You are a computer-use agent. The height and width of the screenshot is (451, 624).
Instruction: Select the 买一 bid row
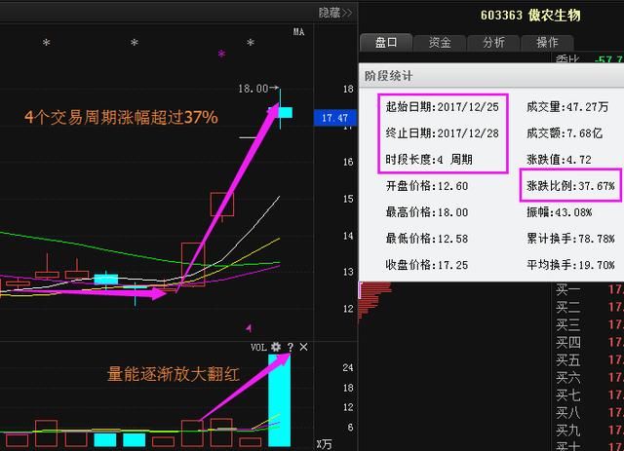click(590, 289)
